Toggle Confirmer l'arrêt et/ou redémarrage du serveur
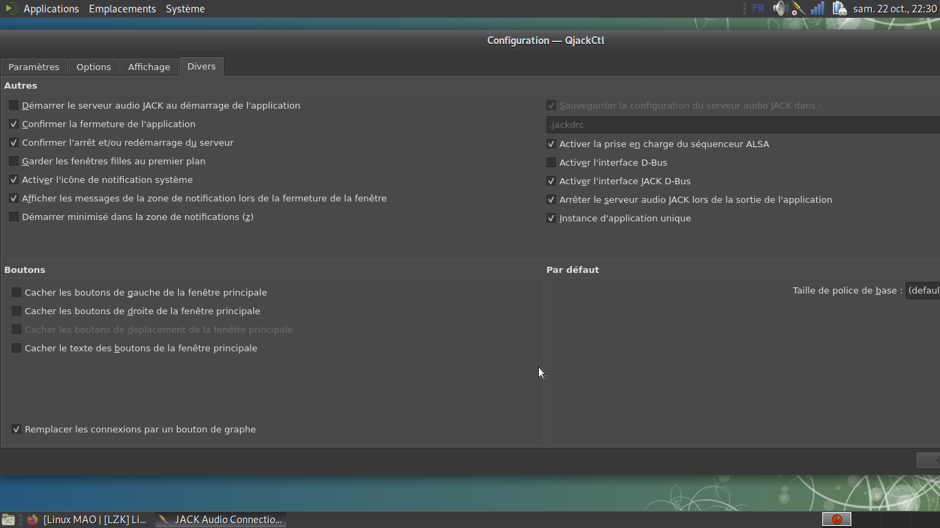Screen dimensions: 940x528 click(x=14, y=142)
